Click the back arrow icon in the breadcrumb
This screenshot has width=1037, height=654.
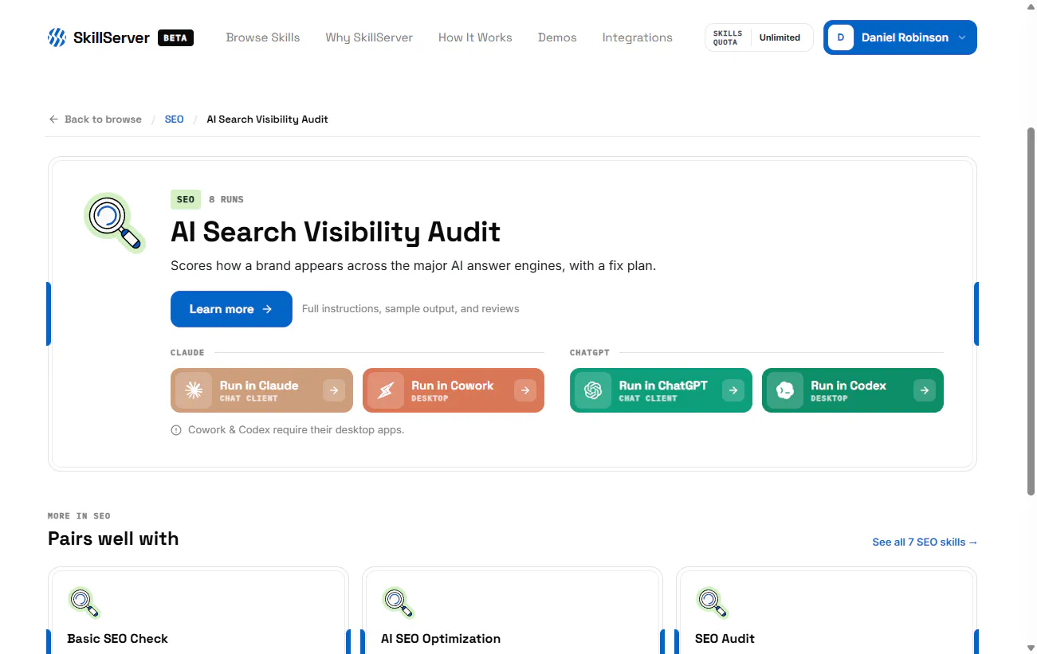[x=53, y=119]
